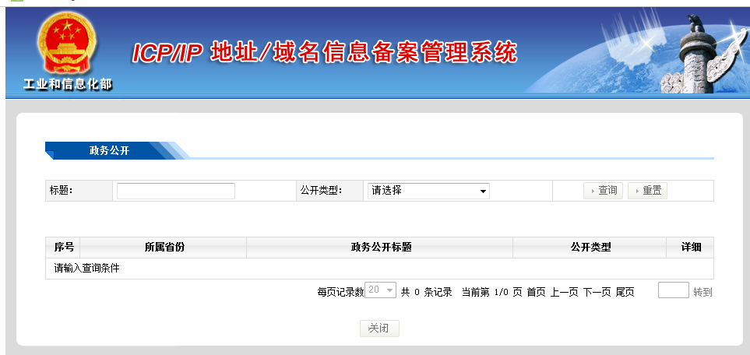Screen dimensions: 750x355
Task: Click the Huabiao pillar banner image
Action: [x=702, y=54]
